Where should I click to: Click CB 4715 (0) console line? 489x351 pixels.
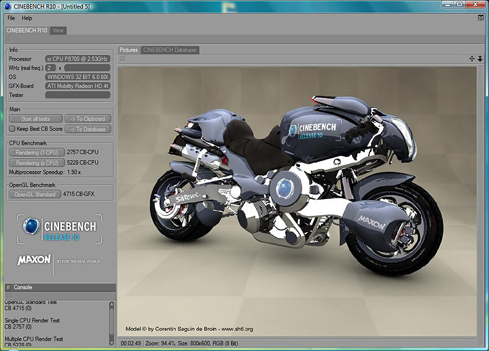(x=18, y=308)
